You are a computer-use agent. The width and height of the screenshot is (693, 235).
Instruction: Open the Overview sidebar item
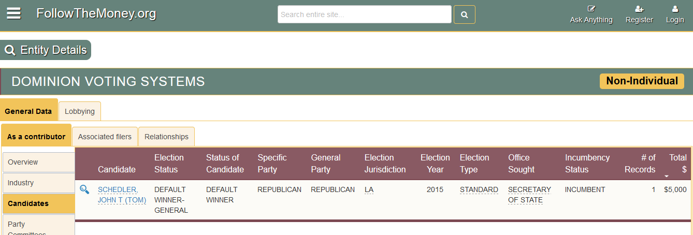(x=39, y=162)
